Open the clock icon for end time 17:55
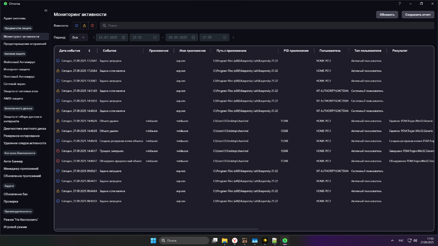Viewport: 438px width, 246px height. (224, 37)
